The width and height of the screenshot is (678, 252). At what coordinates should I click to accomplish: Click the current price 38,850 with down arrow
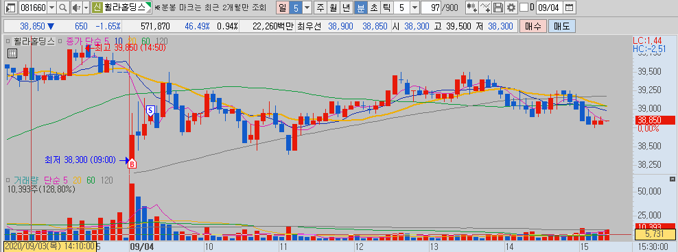[36, 26]
